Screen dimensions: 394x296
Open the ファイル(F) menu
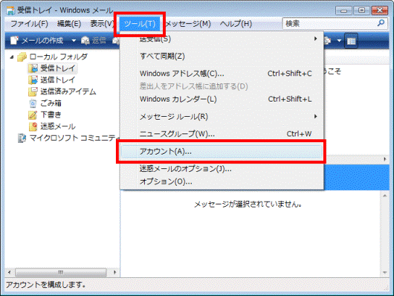tap(30, 24)
